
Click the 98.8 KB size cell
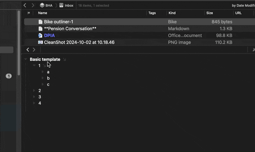point(224,35)
